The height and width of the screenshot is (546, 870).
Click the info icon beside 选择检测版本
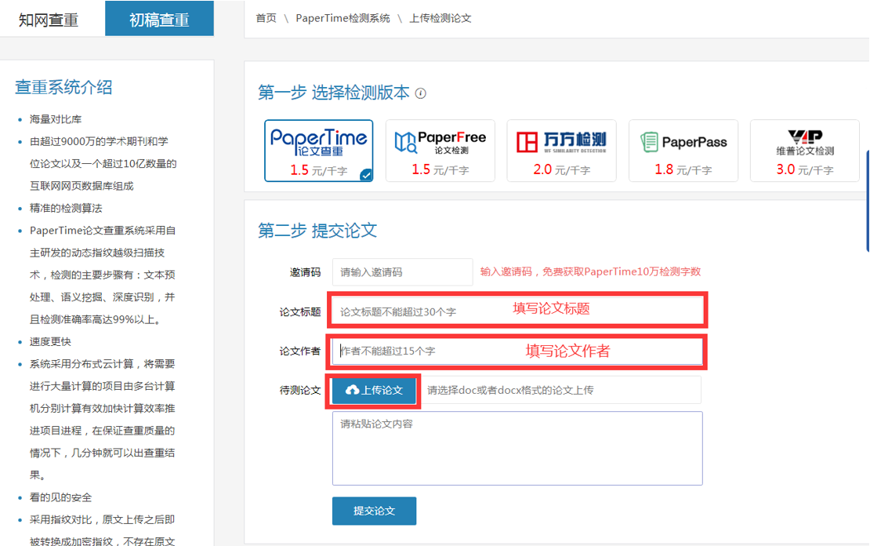(x=421, y=93)
